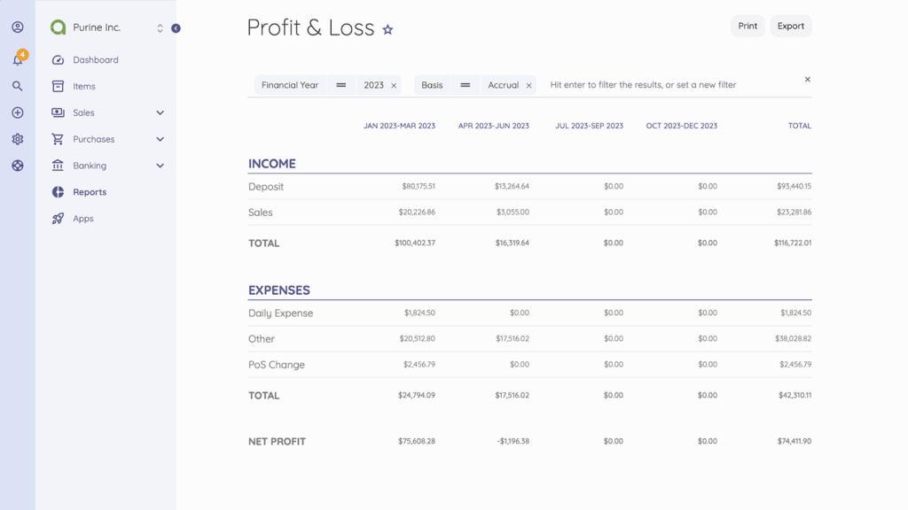Open the notifications bell
This screenshot has height=510, width=908.
18,59
